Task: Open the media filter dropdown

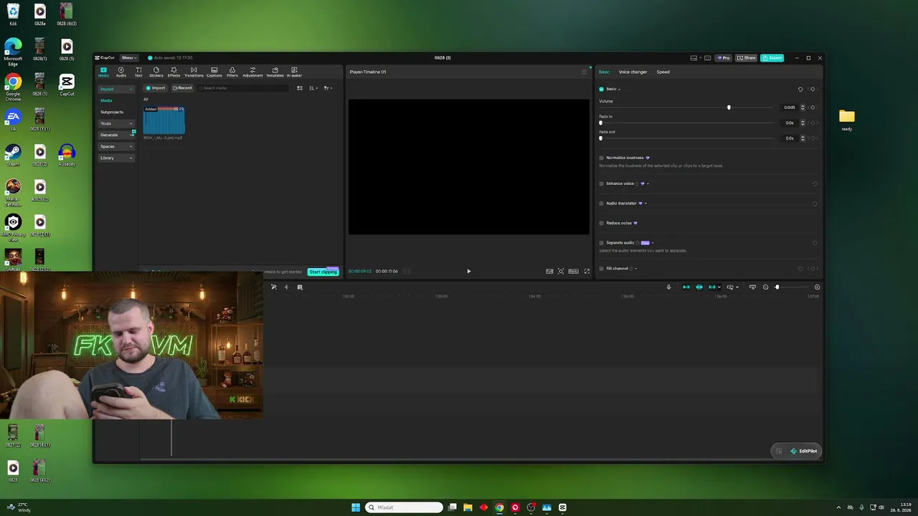Action: coord(328,88)
